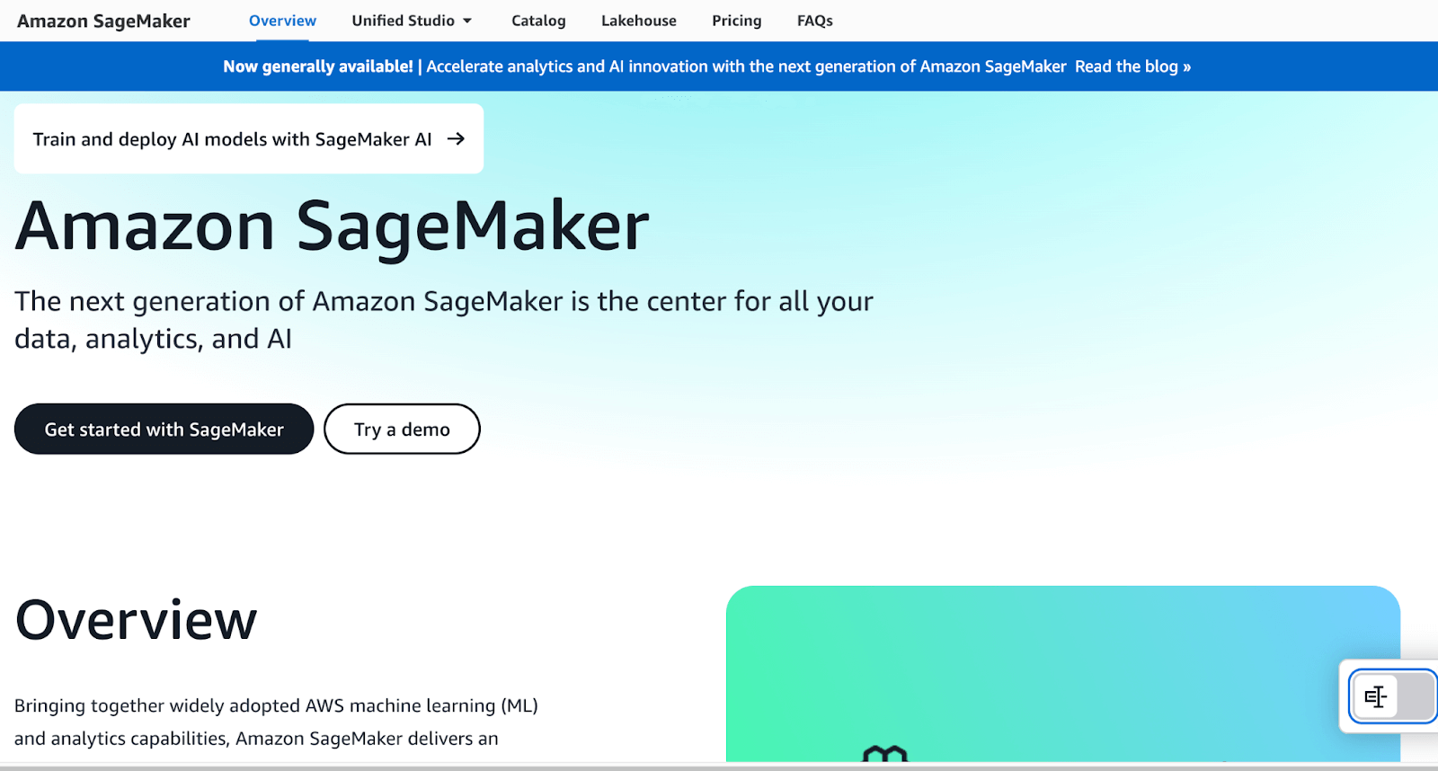Click the green gradient overview image
This screenshot has width=1438, height=771.
[1062, 665]
